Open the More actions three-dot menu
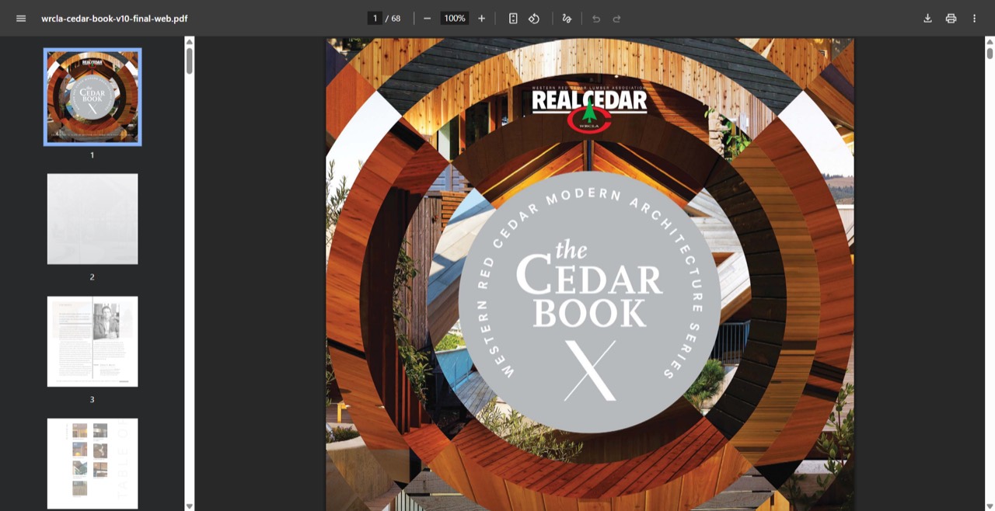Viewport: 995px width, 511px height. [x=974, y=19]
